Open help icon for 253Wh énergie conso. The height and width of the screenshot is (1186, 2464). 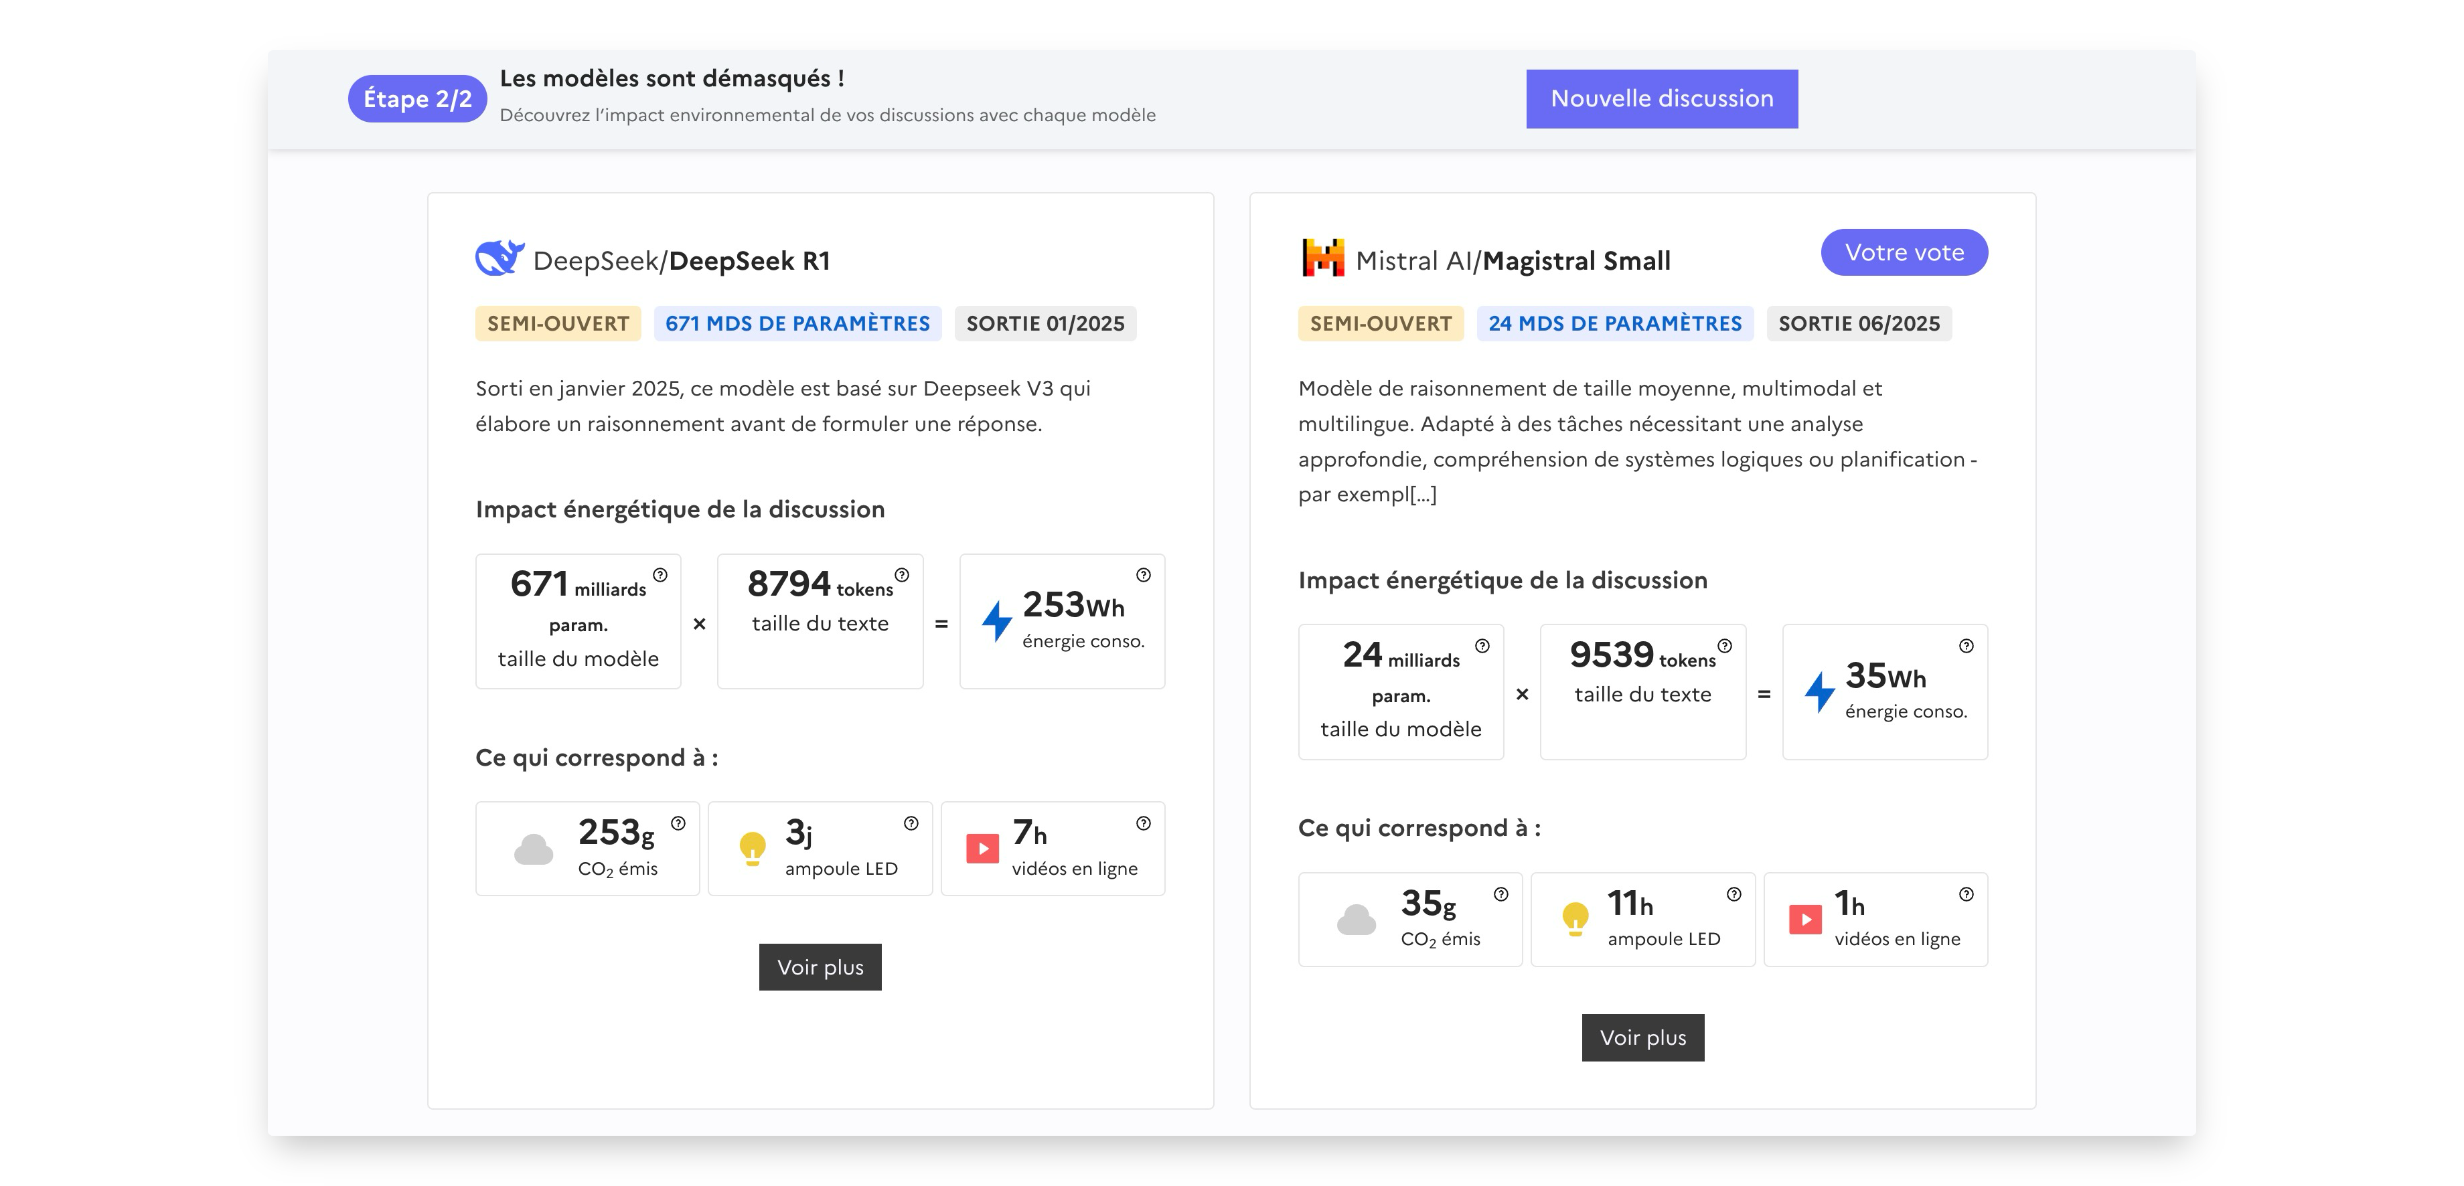click(x=1143, y=575)
